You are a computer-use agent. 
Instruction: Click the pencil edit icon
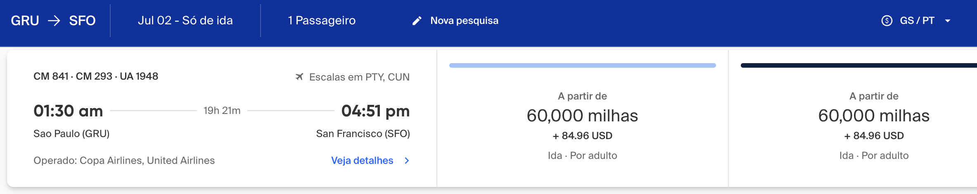coord(417,21)
